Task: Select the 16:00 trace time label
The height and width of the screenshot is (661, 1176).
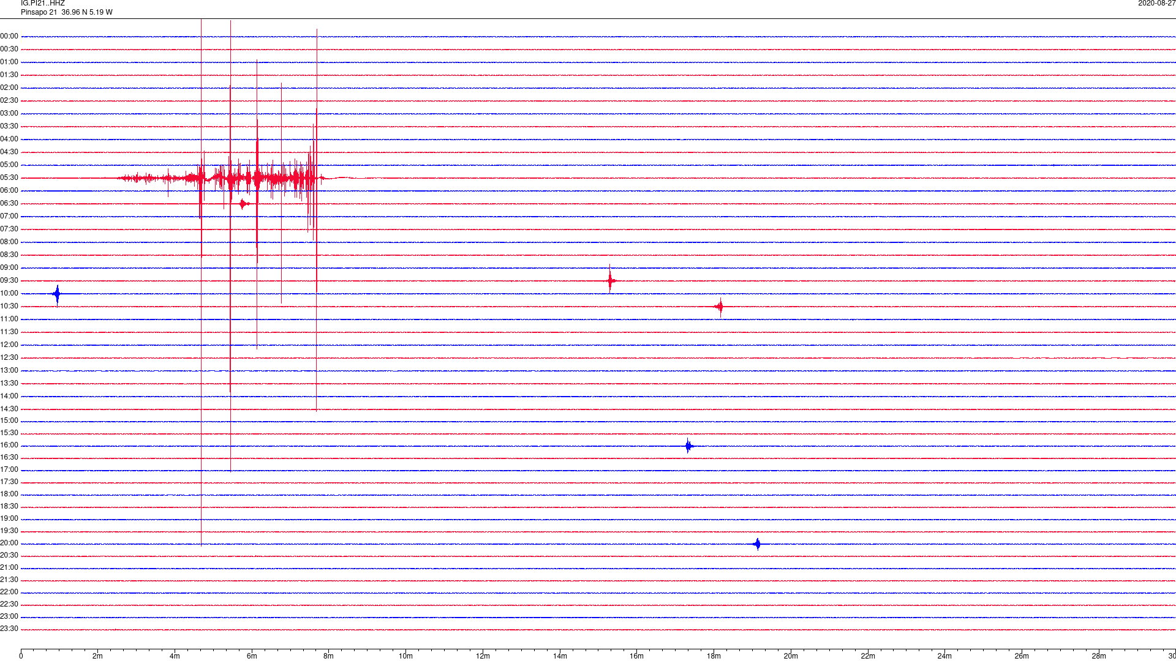Action: pos(9,445)
